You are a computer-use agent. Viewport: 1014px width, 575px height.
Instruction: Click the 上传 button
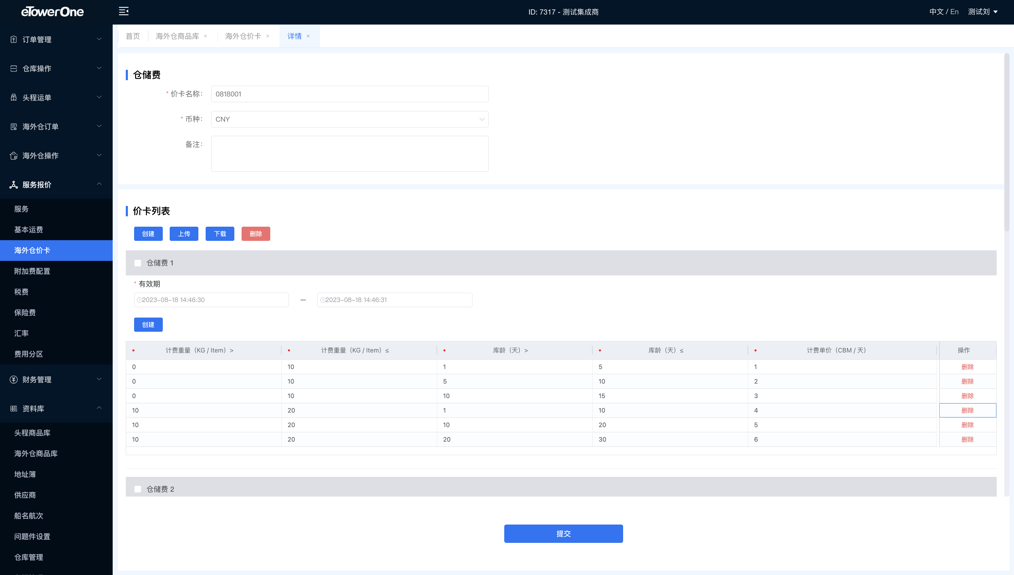[x=184, y=234]
